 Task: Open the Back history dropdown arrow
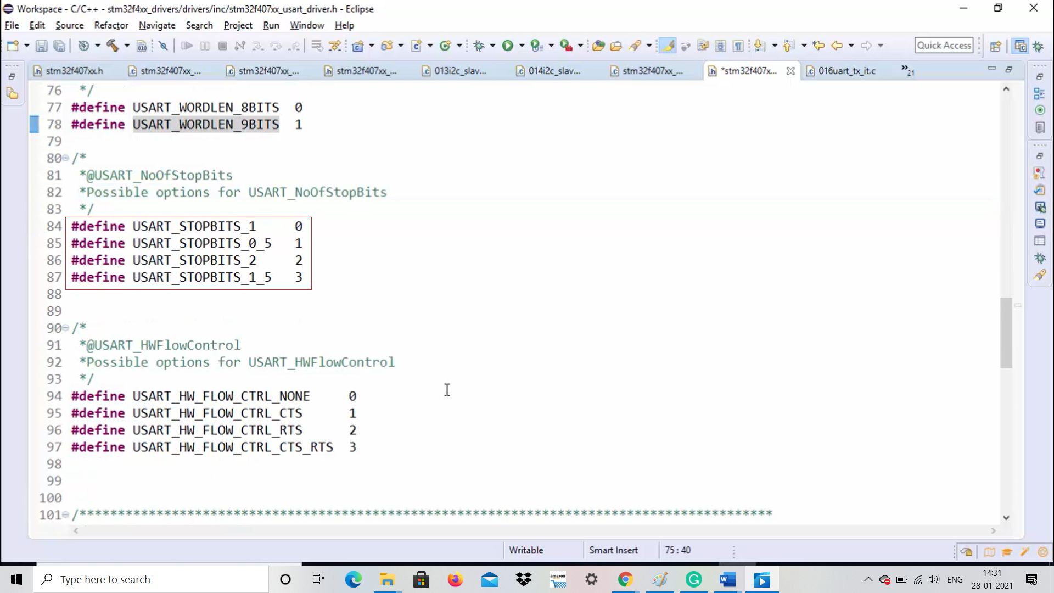point(851,46)
